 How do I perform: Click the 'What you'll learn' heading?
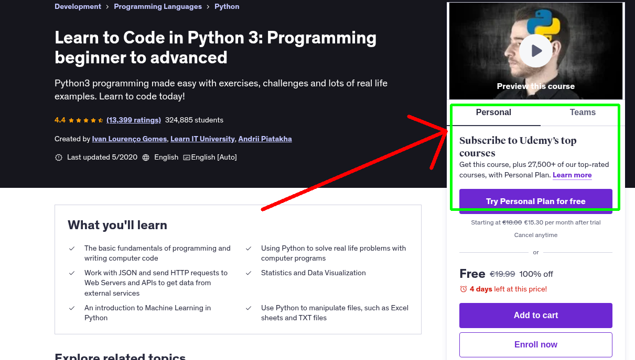pyautogui.click(x=117, y=226)
